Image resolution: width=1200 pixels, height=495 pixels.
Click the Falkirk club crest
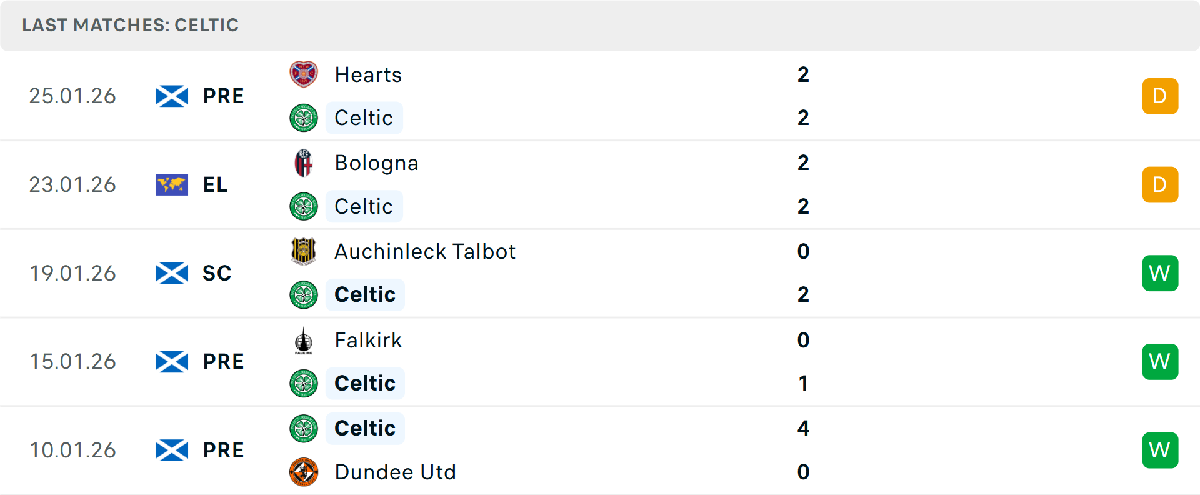pos(304,341)
